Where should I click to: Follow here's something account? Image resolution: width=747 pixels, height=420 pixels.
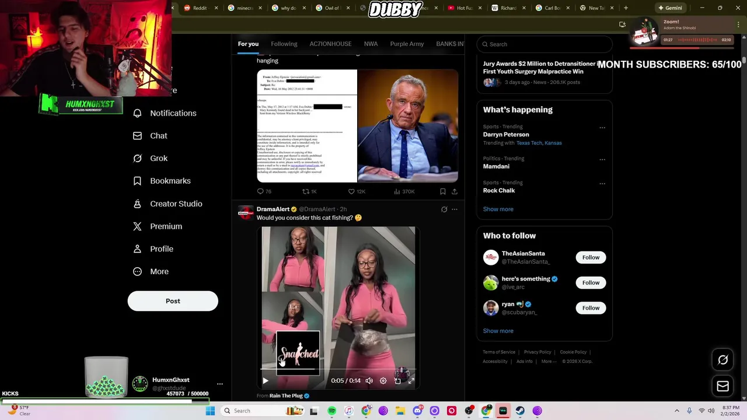click(x=591, y=283)
